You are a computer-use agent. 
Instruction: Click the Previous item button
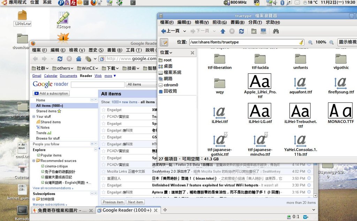click(x=113, y=202)
